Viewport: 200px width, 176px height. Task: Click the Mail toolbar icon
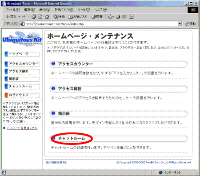[110, 17]
